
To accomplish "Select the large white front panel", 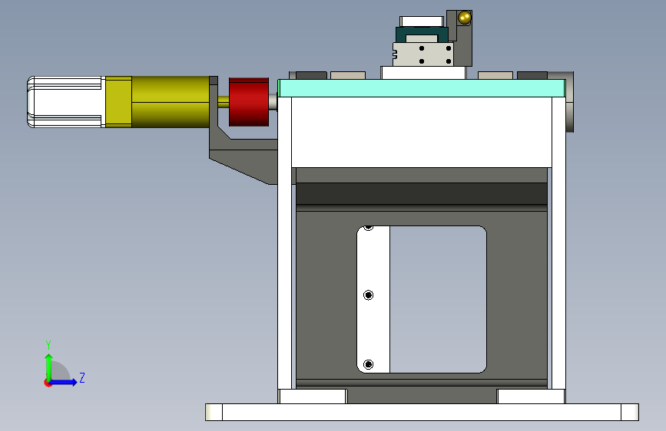I will 422,133.
